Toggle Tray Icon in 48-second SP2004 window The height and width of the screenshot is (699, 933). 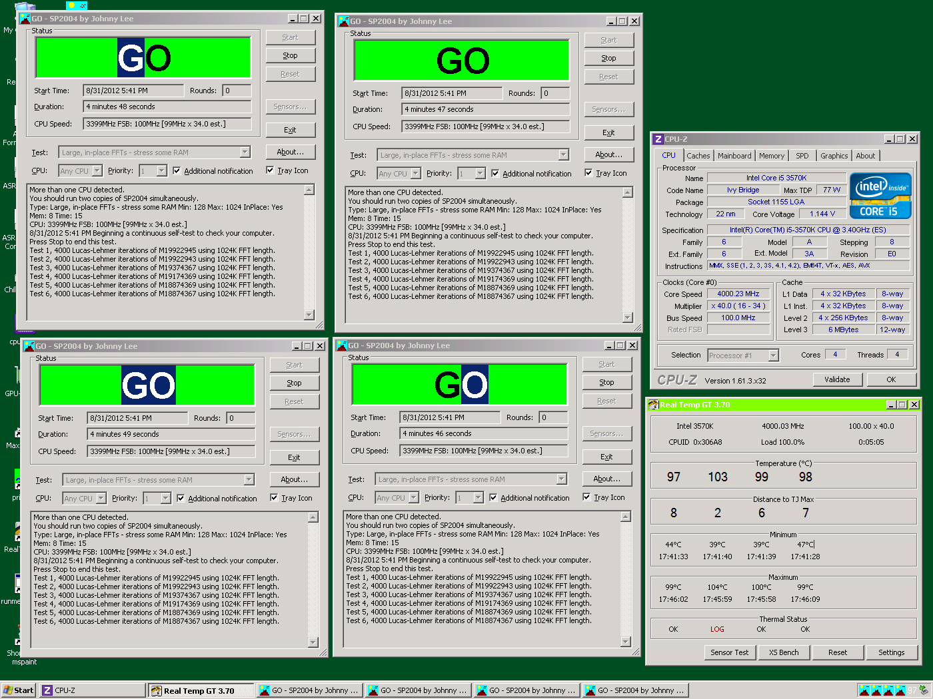(288, 170)
